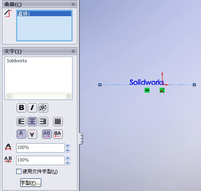Click the green coincident relation icon
Screen dimensions: 201x191
click(x=162, y=90)
